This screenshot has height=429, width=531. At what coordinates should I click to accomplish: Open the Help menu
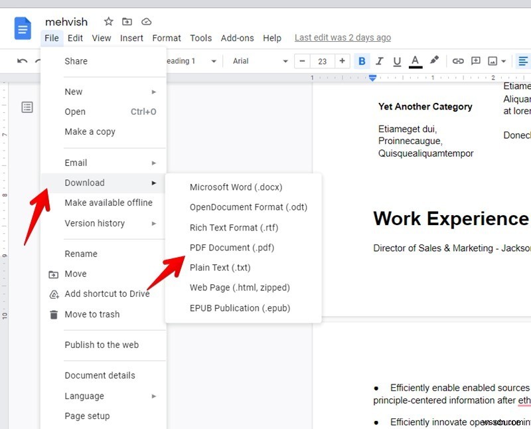272,38
